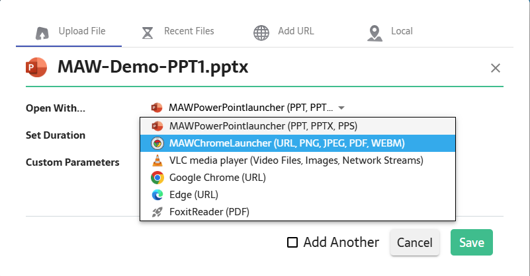Screen dimensions: 530x276
Task: Collapse the Open With dropdown arrow
Action: [x=341, y=108]
